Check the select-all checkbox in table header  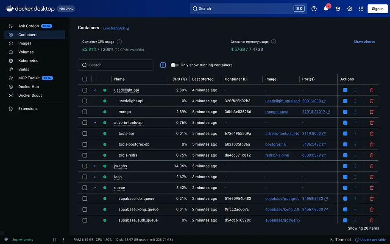coord(85,79)
